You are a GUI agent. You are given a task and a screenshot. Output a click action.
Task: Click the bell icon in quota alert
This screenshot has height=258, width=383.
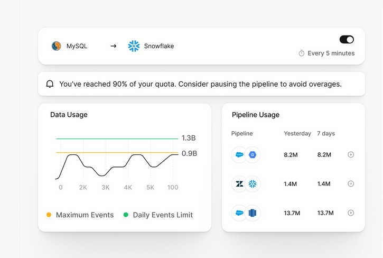coord(50,84)
